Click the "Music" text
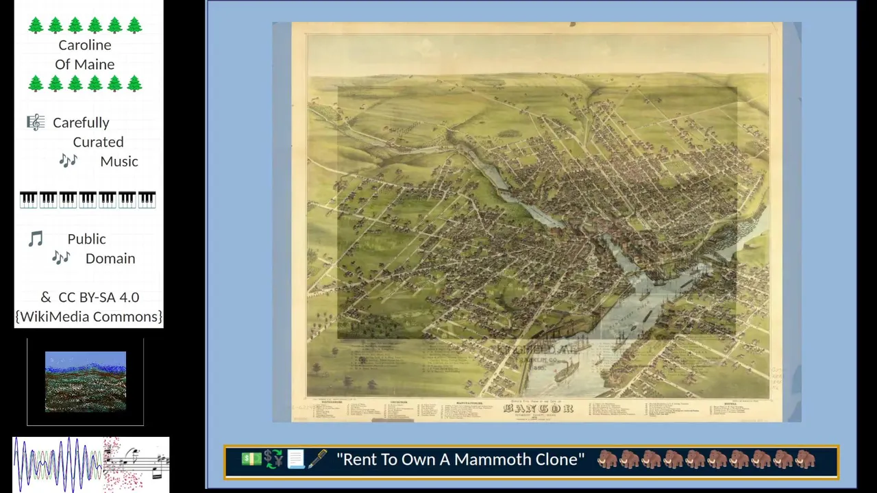 tap(119, 161)
